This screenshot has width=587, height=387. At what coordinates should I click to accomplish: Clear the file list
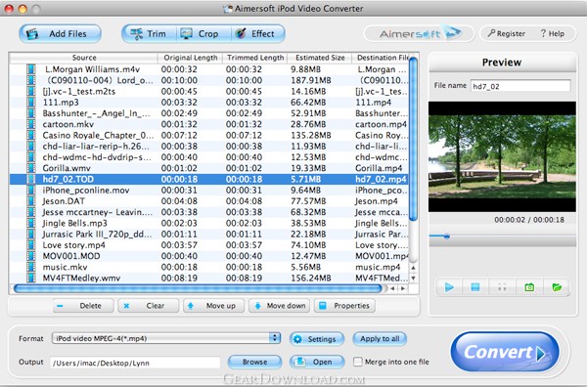tap(149, 306)
